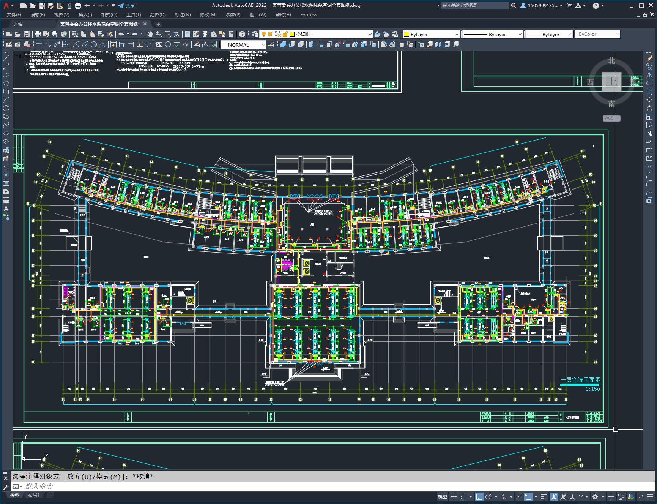Open the QuickCalc calculator icon

[x=231, y=34]
